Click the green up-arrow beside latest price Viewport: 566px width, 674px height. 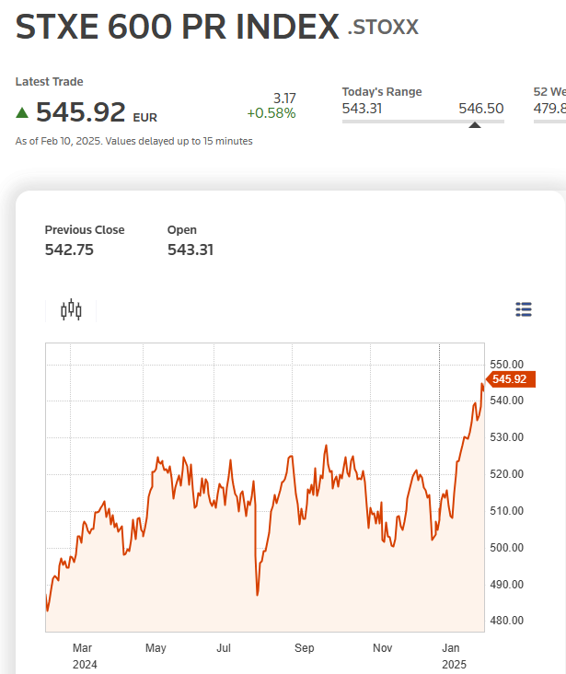coord(22,113)
